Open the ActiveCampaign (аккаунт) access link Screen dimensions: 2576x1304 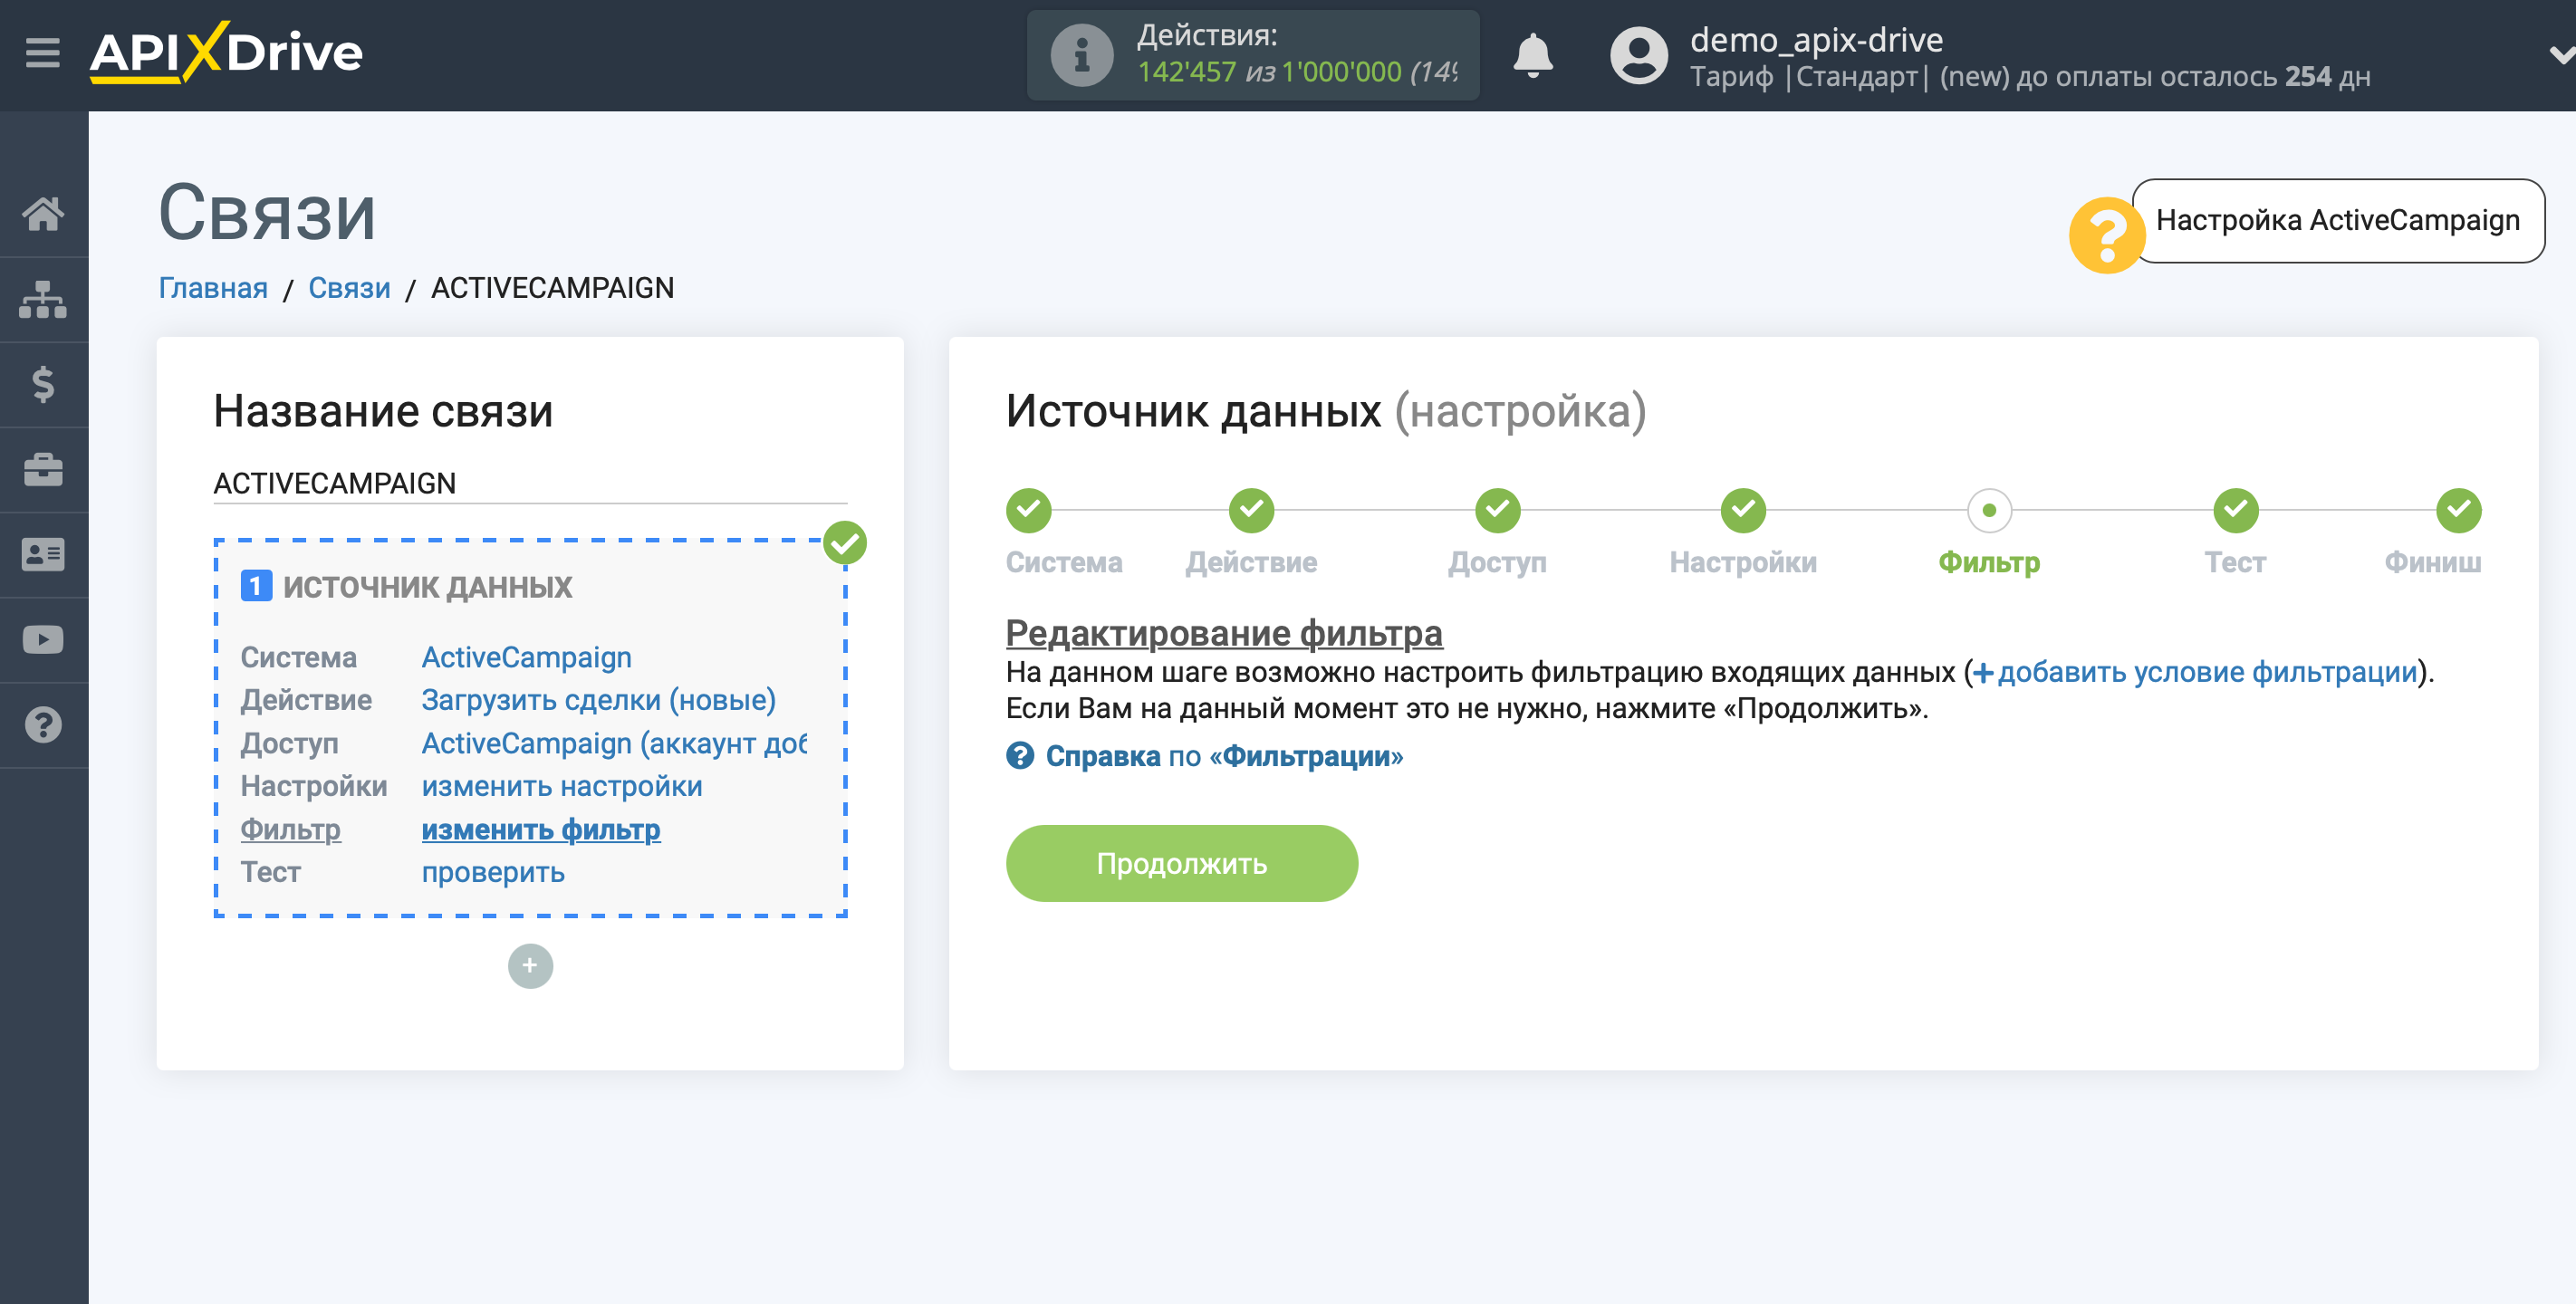tap(614, 743)
